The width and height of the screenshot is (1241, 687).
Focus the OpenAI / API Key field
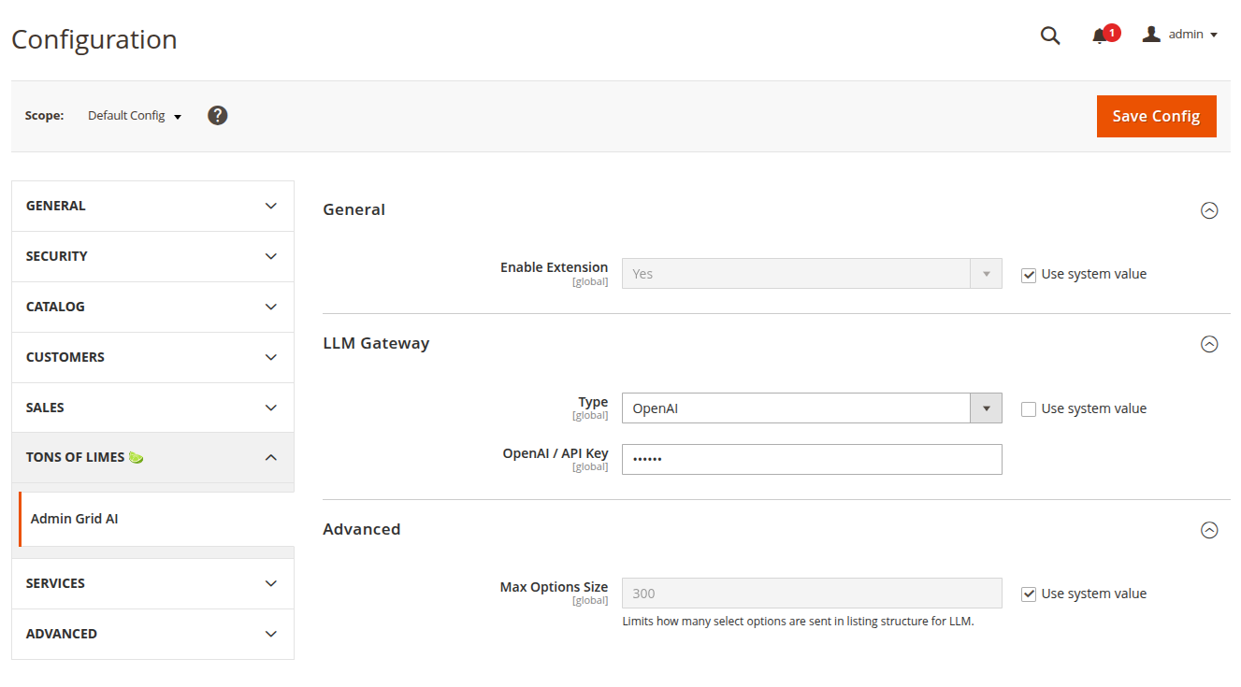(x=812, y=459)
